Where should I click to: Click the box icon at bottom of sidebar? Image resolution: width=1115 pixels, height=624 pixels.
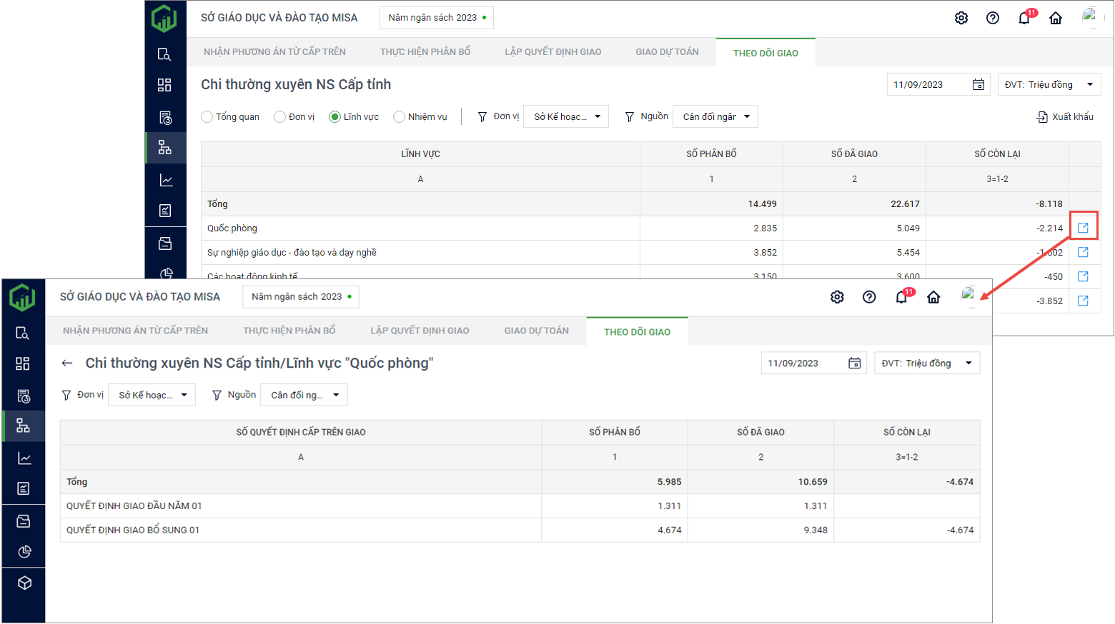(24, 583)
